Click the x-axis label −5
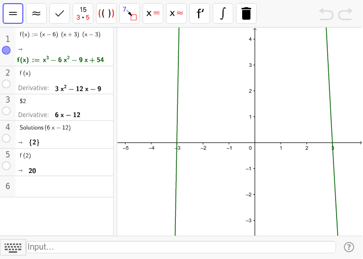The image size is (363, 259). (x=125, y=148)
